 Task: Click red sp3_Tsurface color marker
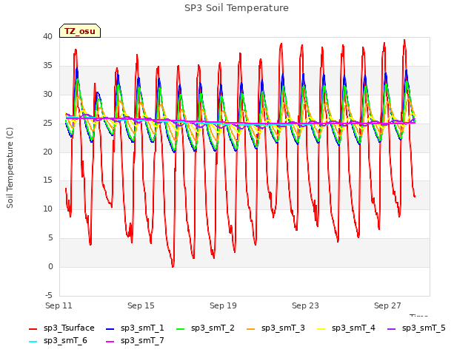pos(33,328)
